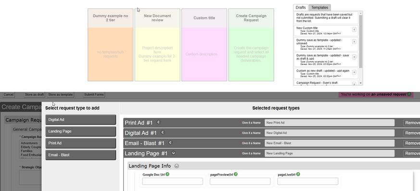Toggle the Email - Blast #1 chevron

point(170,142)
